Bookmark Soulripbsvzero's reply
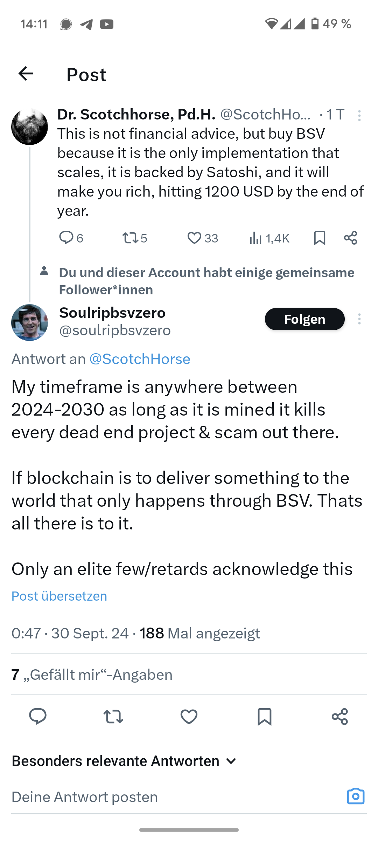 click(x=264, y=717)
